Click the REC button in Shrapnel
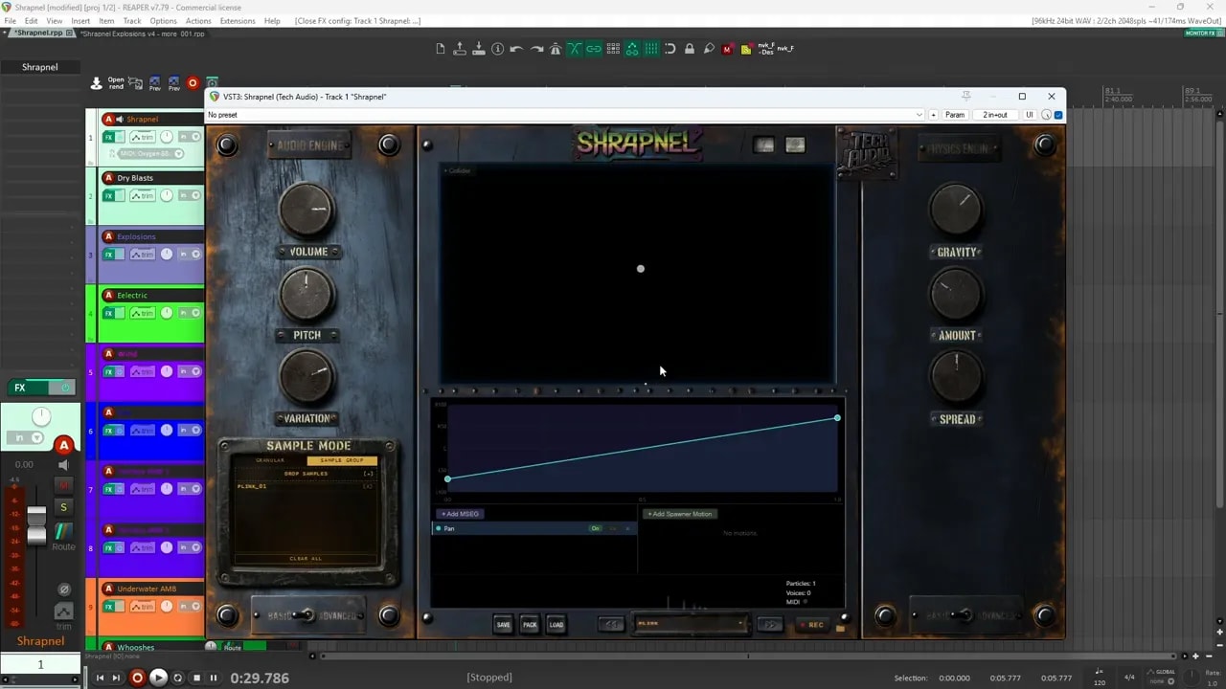The height and width of the screenshot is (689, 1226). click(x=811, y=625)
